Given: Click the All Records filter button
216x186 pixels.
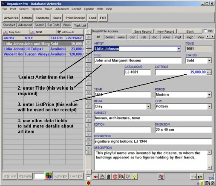Looking at the screenshot, I should [x=70, y=32].
